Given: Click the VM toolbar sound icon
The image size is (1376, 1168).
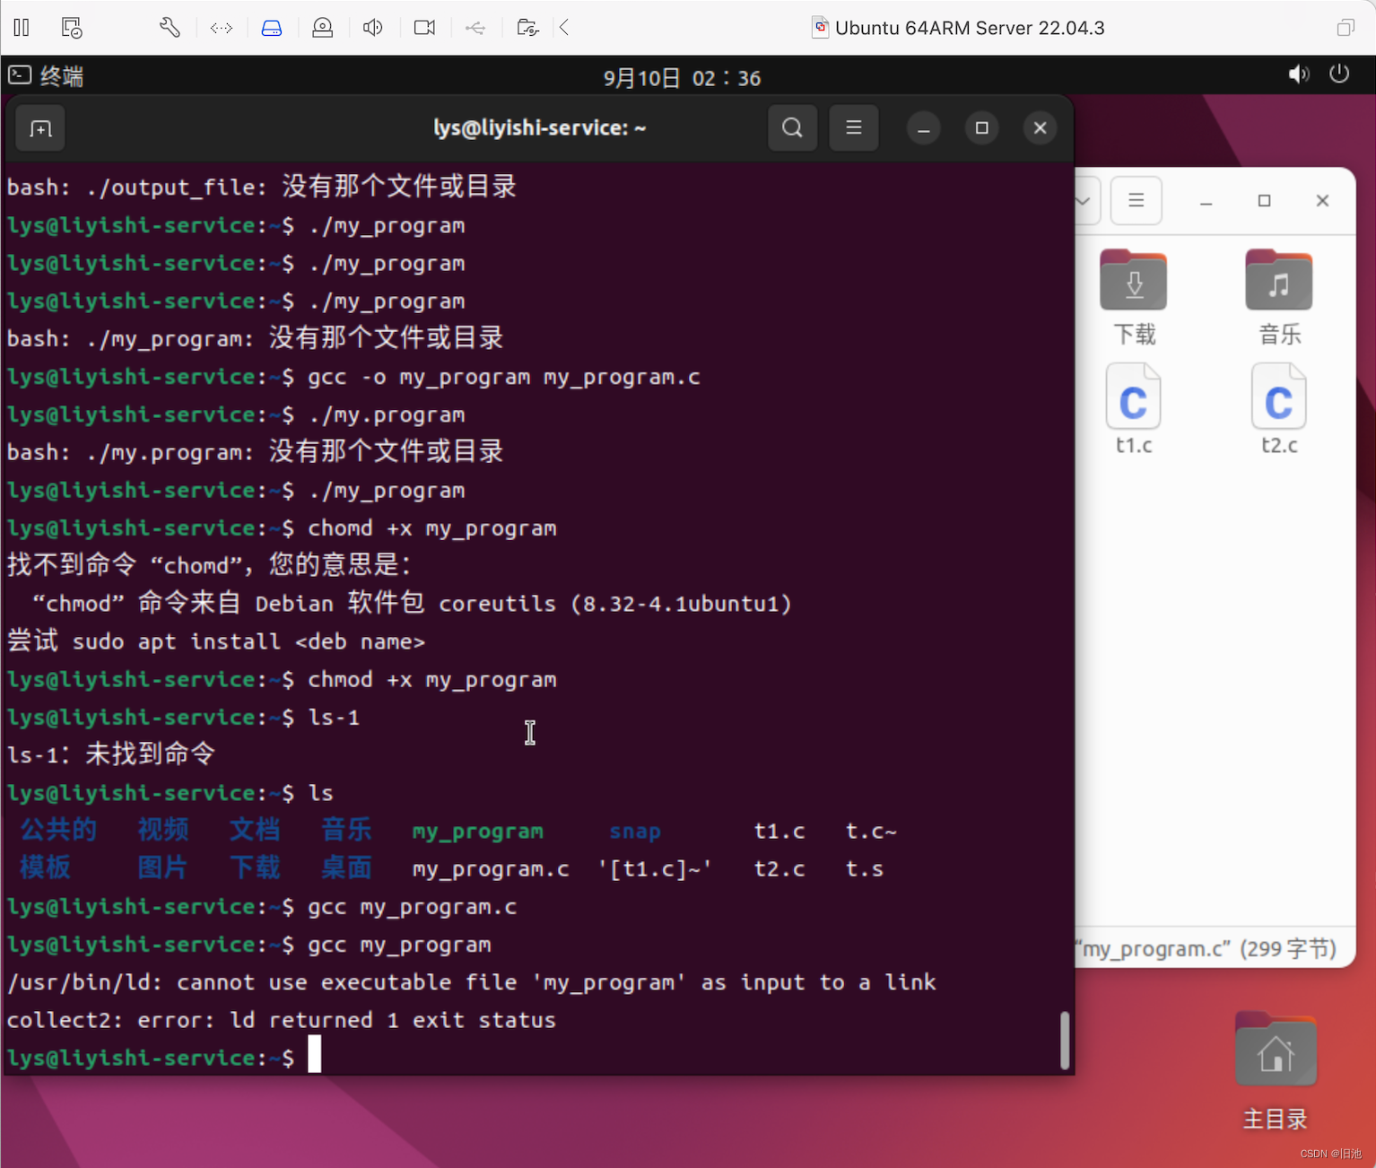Looking at the screenshot, I should [x=373, y=28].
